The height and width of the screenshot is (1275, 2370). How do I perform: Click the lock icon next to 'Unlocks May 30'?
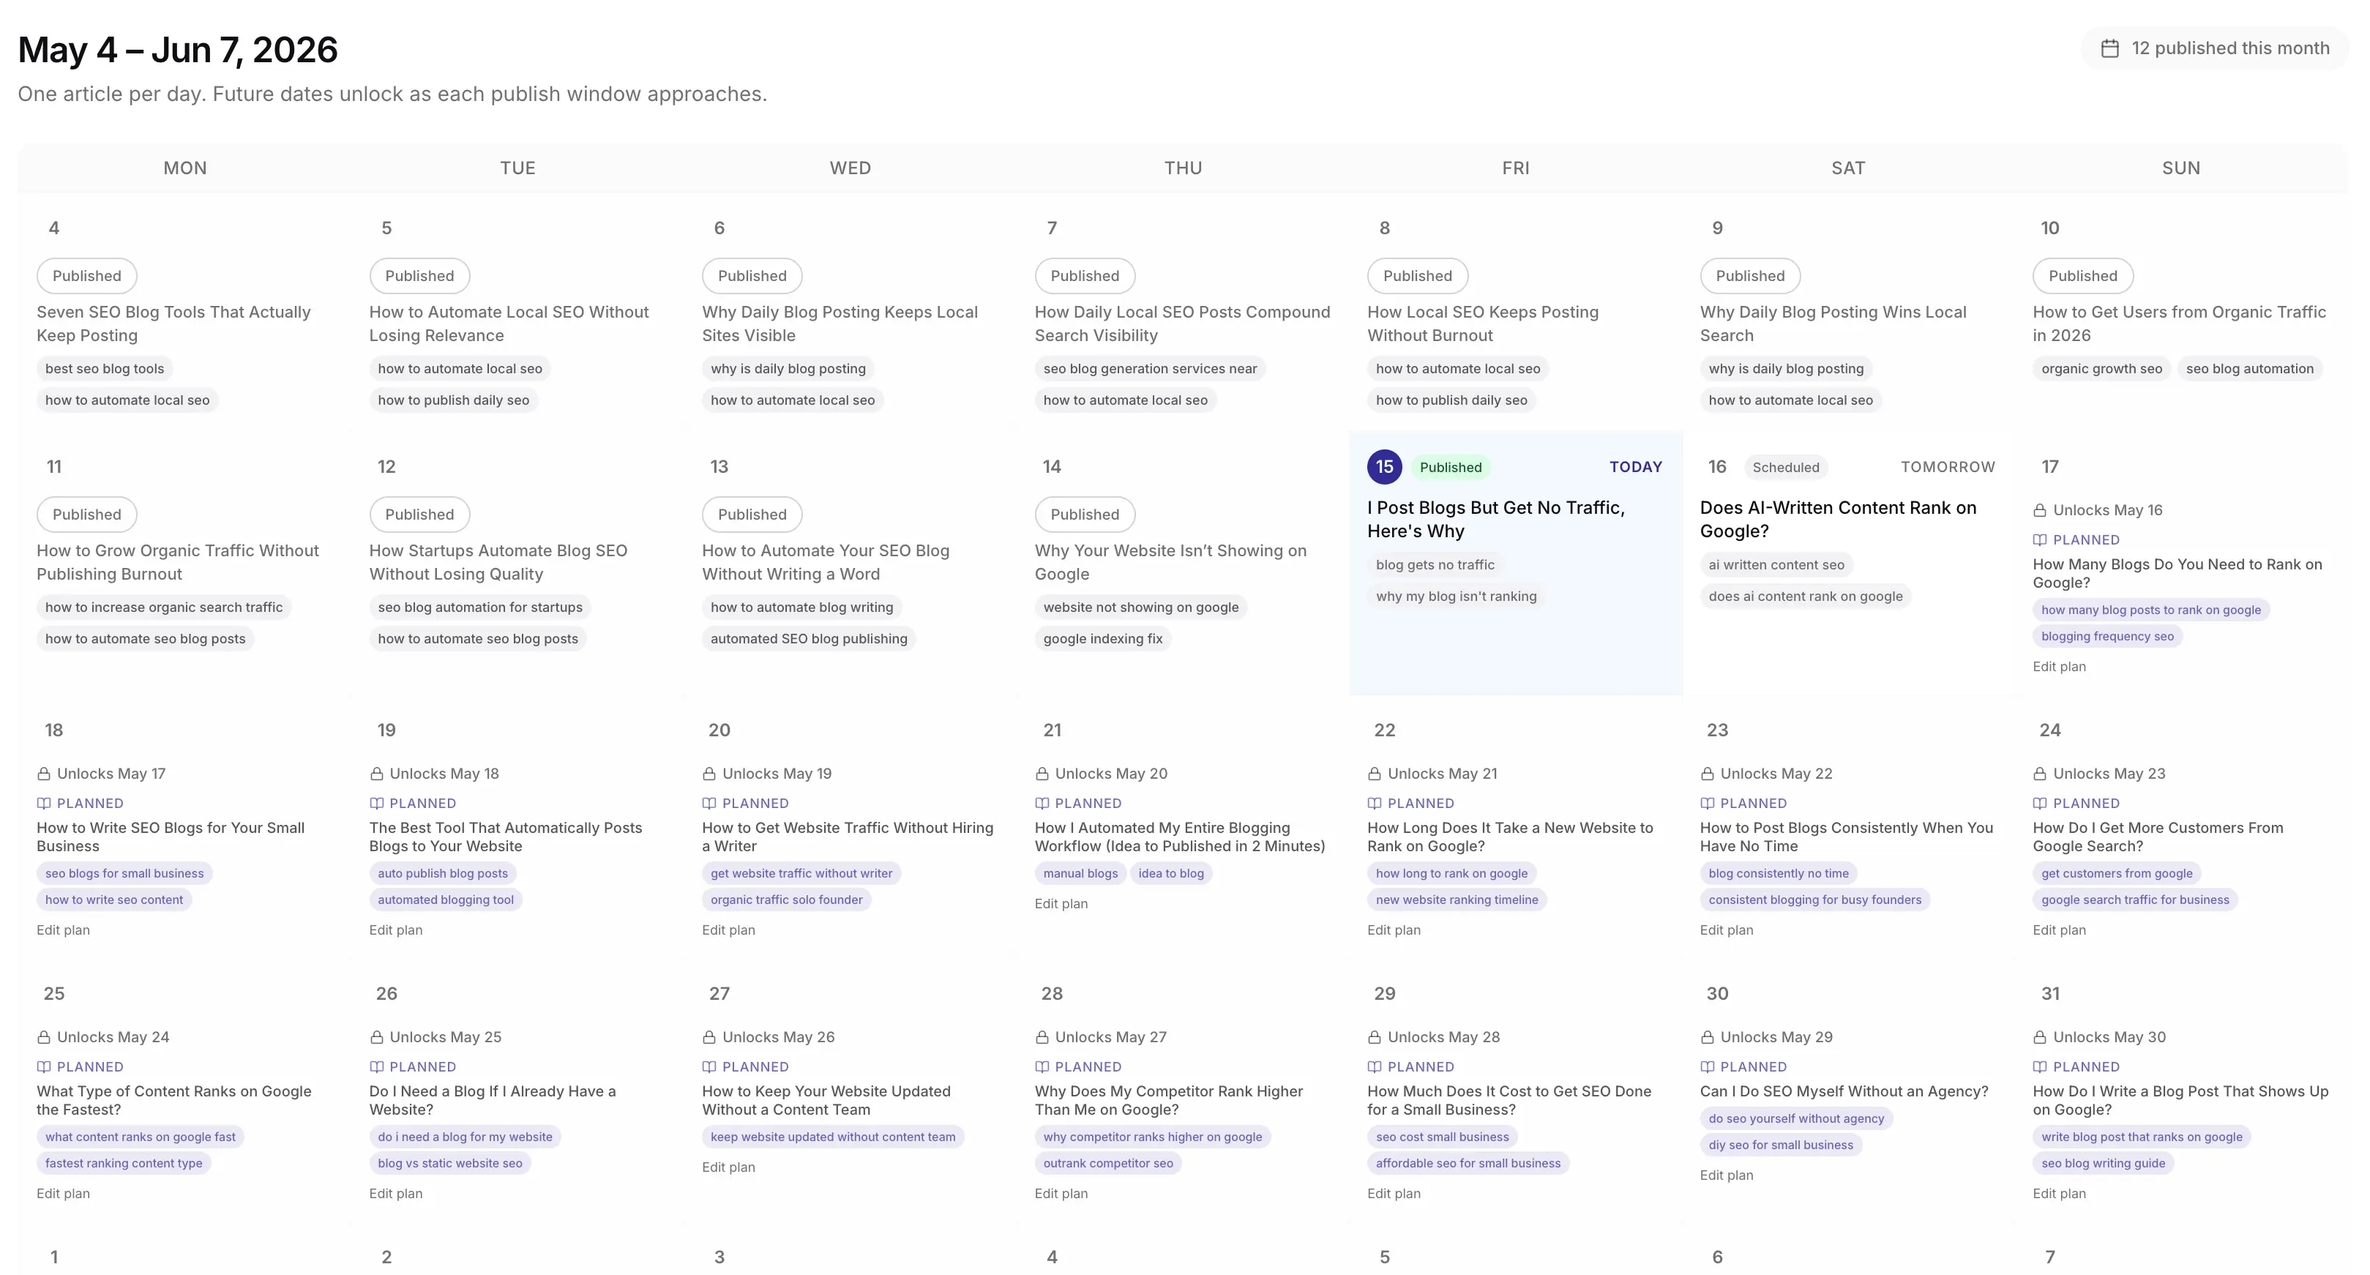[2040, 1036]
